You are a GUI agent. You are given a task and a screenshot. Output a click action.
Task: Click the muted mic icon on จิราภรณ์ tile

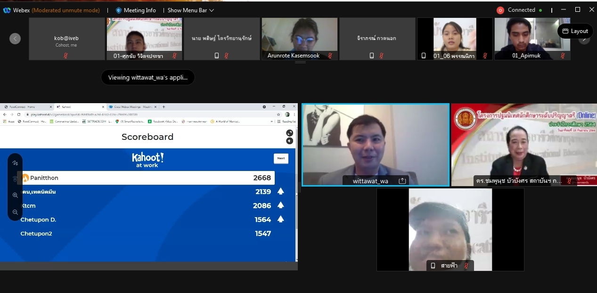click(381, 56)
